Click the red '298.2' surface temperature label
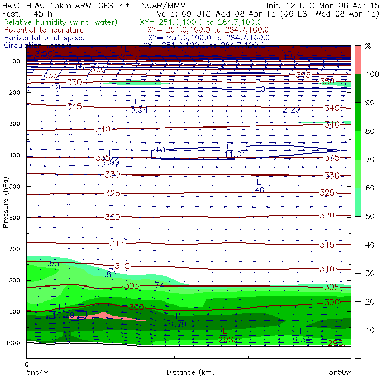 pos(230,339)
